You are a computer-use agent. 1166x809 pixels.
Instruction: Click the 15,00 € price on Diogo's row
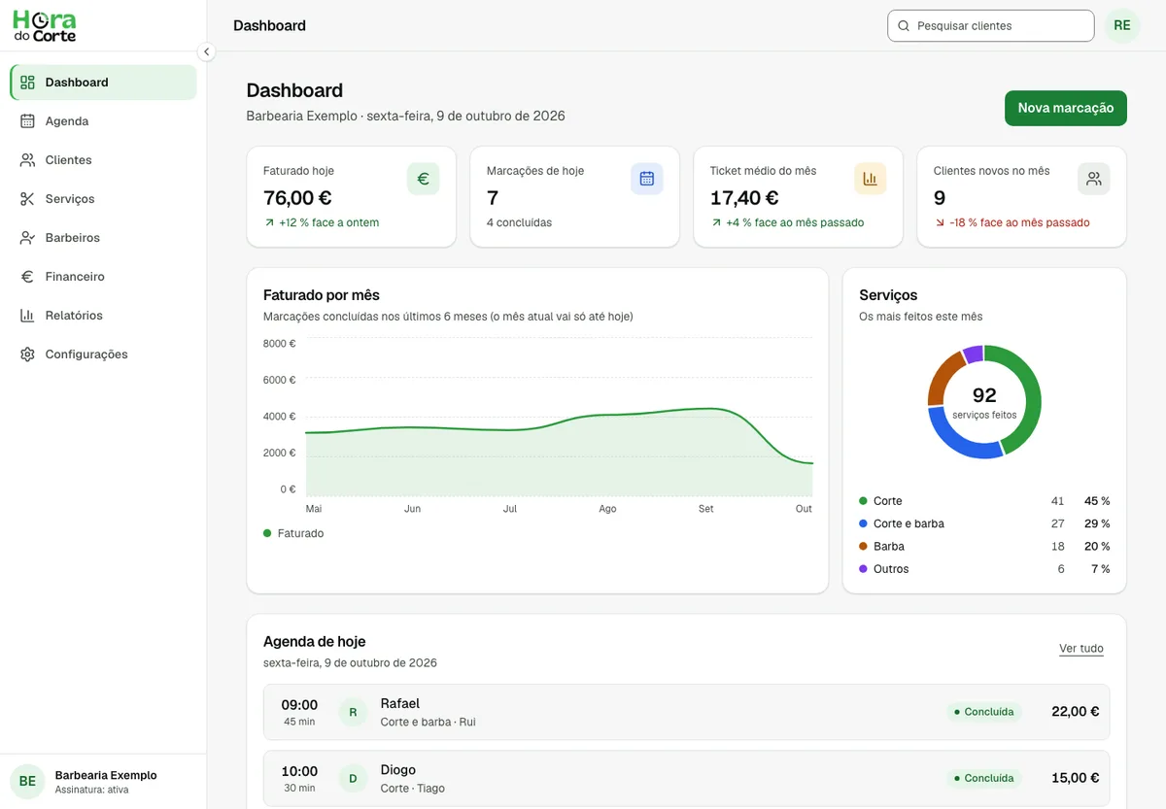click(x=1076, y=778)
